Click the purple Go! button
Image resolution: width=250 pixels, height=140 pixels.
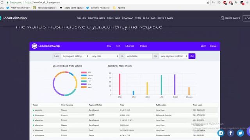(x=192, y=56)
